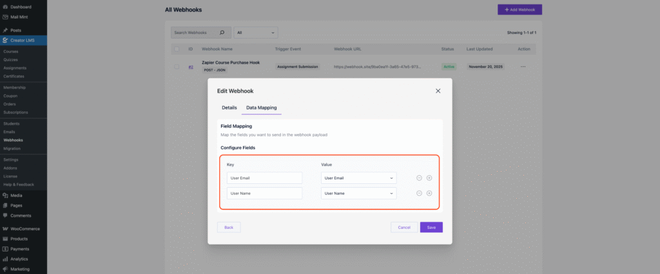The width and height of the screenshot is (660, 274).
Task: Close the Edit Webhook dialog with X
Action: pyautogui.click(x=438, y=91)
